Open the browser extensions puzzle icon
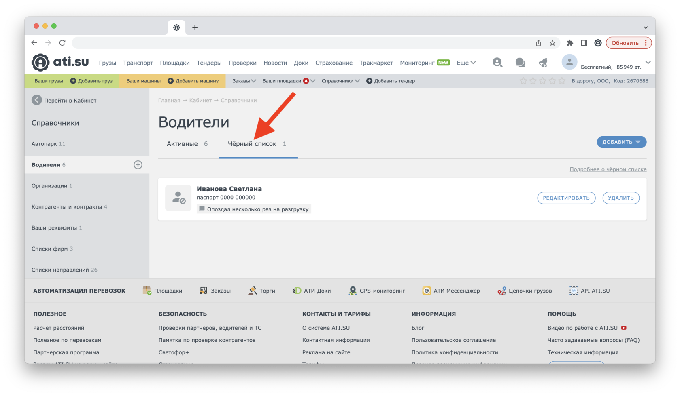The width and height of the screenshot is (680, 396). point(570,43)
